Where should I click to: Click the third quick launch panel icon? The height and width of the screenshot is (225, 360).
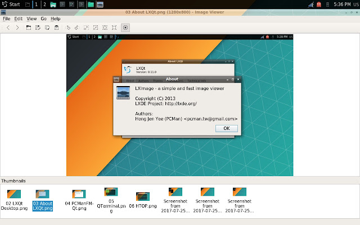tap(71, 4)
